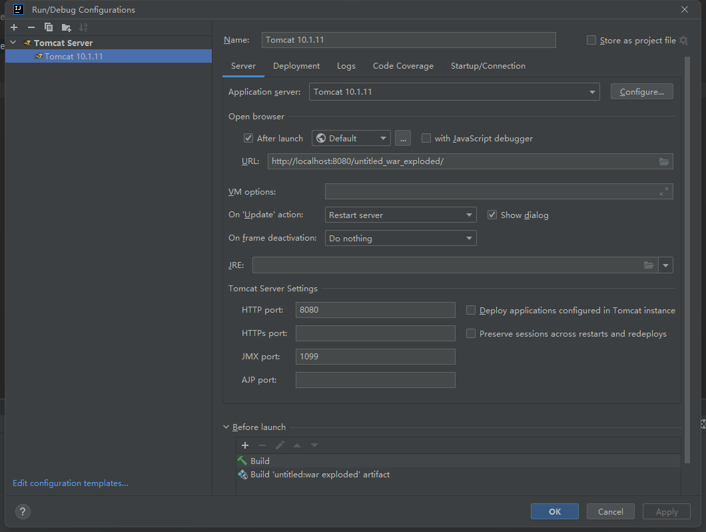Toggle the After launch checkbox
Viewport: 706px width, 532px height.
(248, 139)
